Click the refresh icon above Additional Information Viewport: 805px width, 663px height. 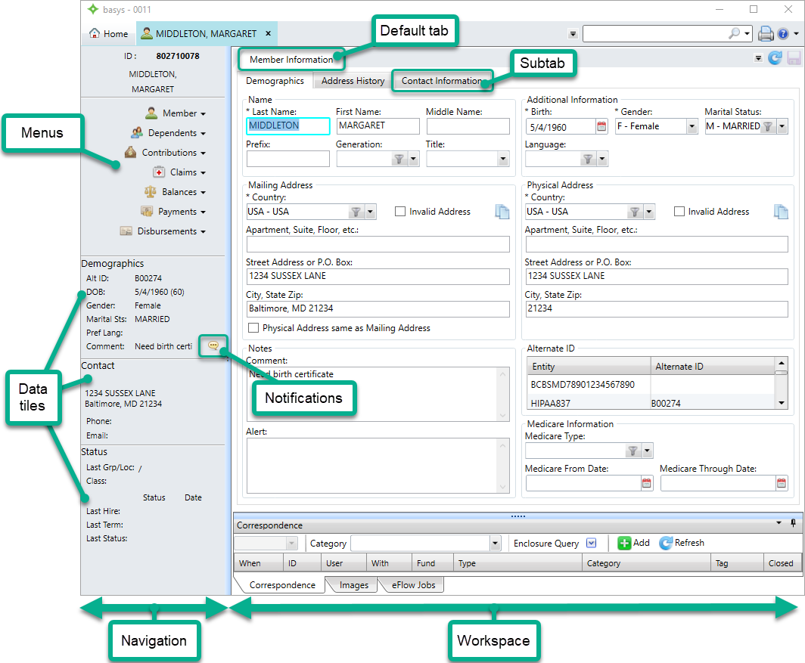(x=775, y=58)
